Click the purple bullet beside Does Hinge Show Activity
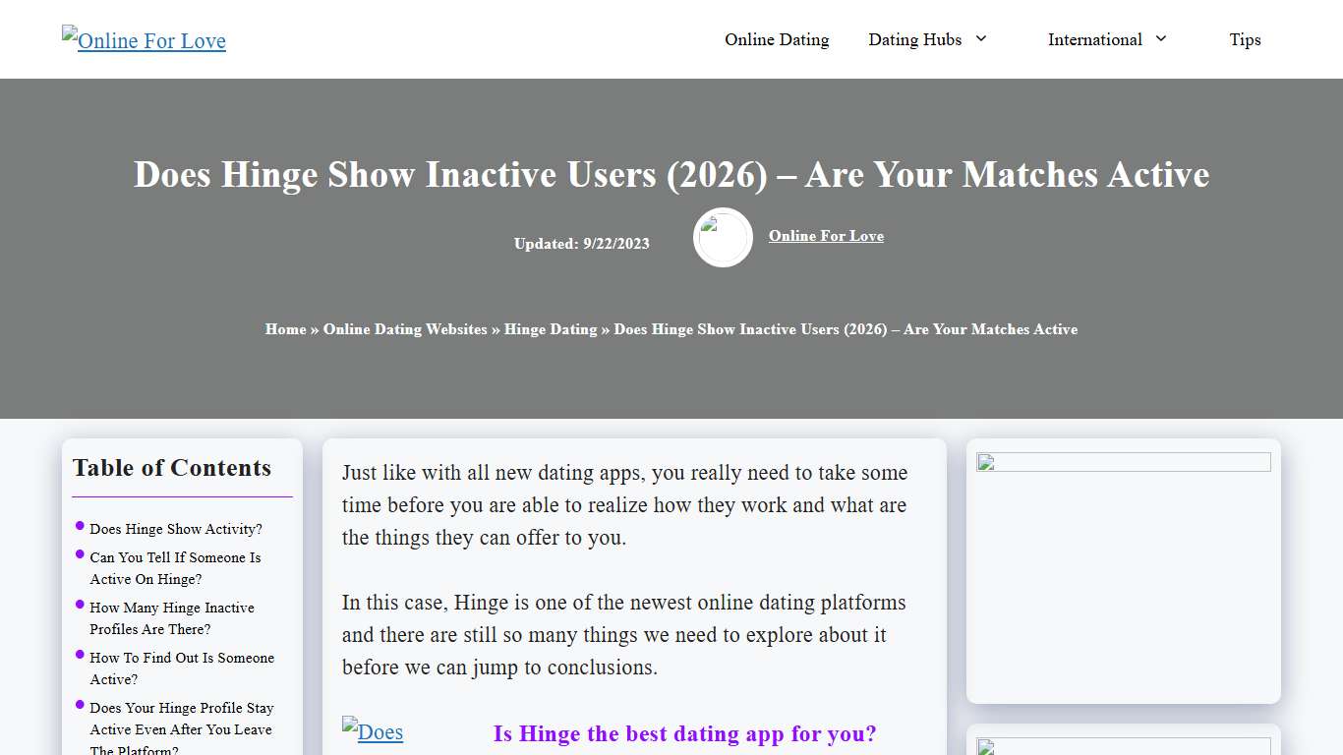Viewport: 1343px width, 755px height. click(x=80, y=523)
